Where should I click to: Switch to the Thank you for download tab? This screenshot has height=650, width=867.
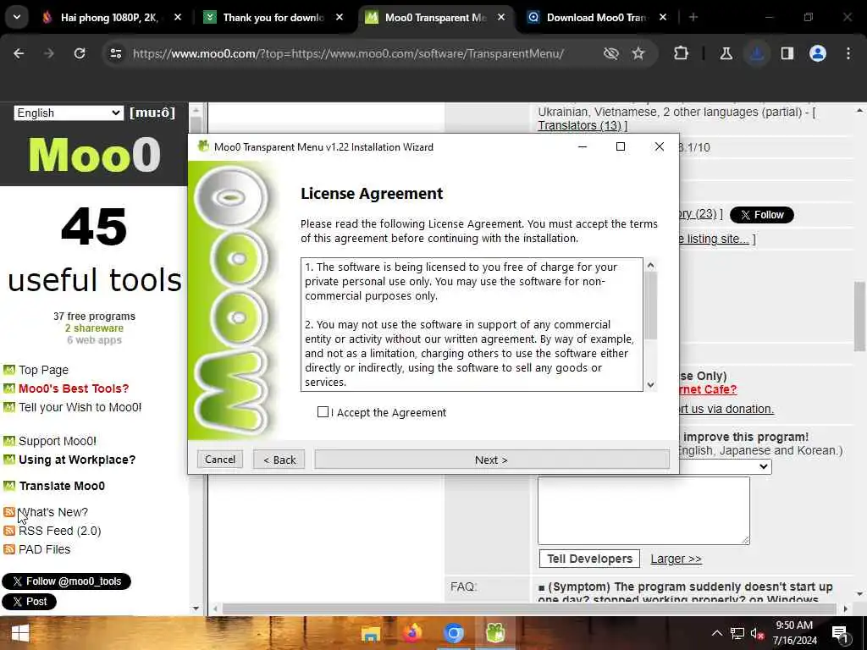point(273,18)
